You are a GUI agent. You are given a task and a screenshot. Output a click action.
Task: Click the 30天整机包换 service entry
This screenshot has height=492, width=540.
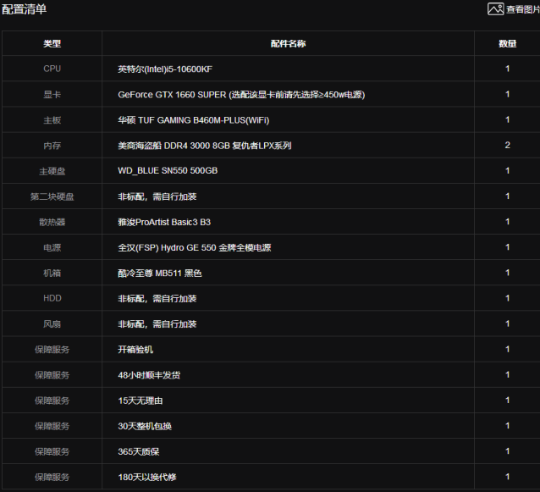click(145, 426)
